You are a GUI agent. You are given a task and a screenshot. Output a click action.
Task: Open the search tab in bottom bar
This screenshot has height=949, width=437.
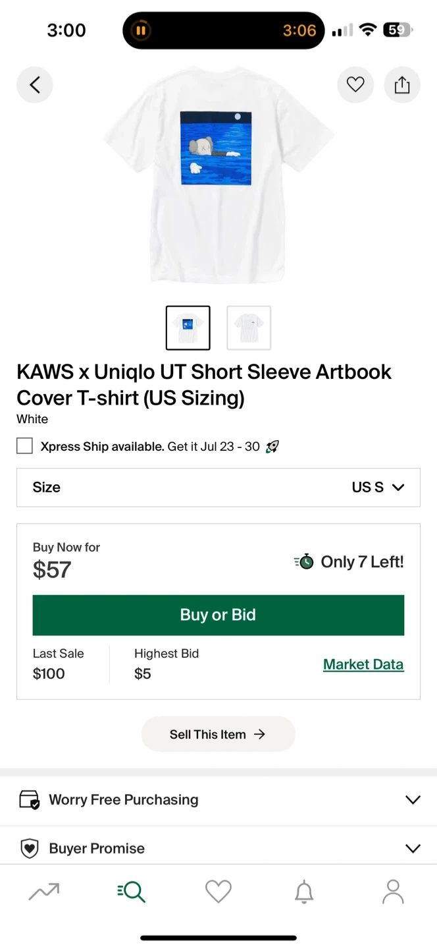[131, 892]
